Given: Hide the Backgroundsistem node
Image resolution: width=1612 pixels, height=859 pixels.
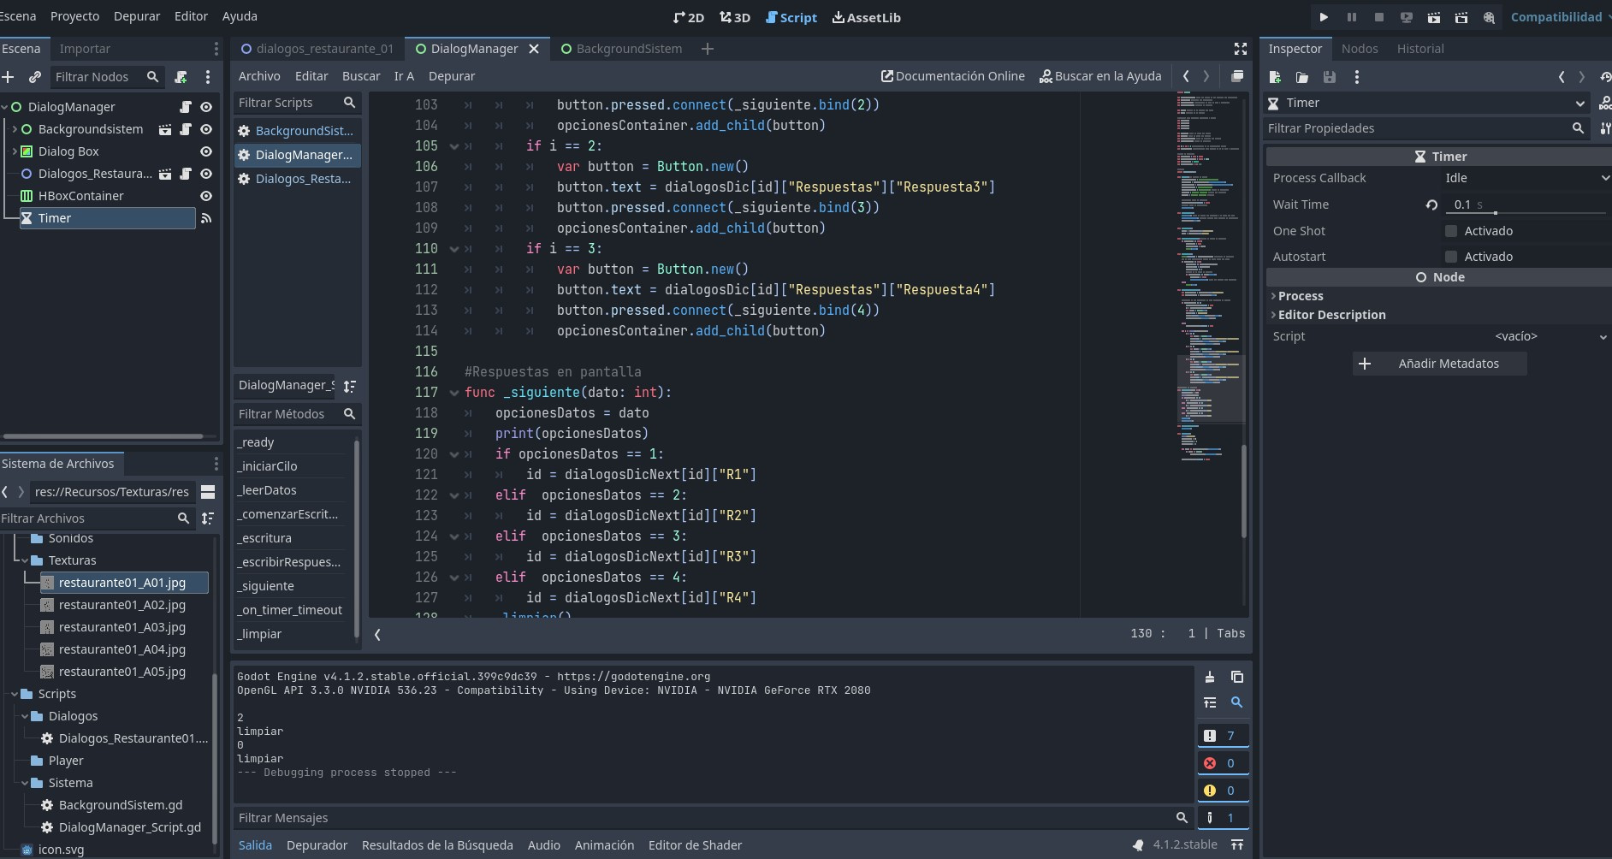Looking at the screenshot, I should point(206,129).
